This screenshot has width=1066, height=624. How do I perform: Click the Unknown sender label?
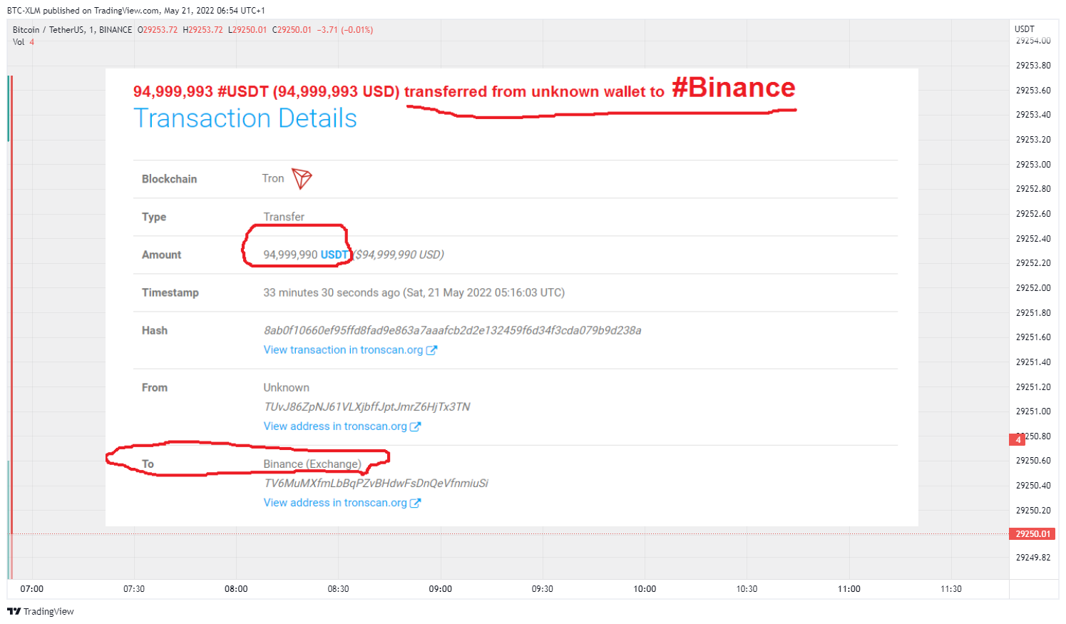coord(287,387)
